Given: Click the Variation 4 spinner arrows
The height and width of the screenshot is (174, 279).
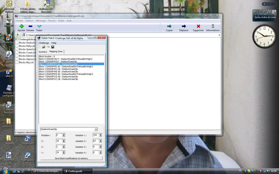Looking at the screenshot, I should 100,153.
